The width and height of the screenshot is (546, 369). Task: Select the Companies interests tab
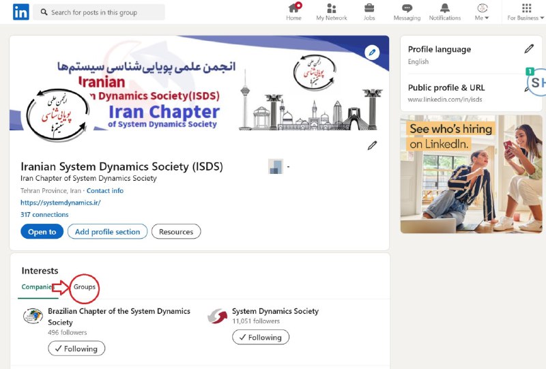pyautogui.click(x=37, y=287)
